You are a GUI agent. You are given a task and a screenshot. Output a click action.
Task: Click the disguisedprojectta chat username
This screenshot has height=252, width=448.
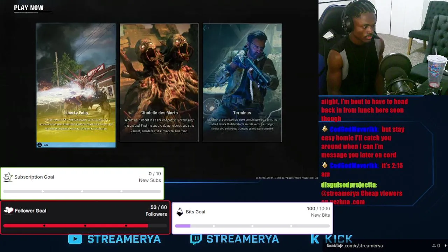(x=349, y=185)
